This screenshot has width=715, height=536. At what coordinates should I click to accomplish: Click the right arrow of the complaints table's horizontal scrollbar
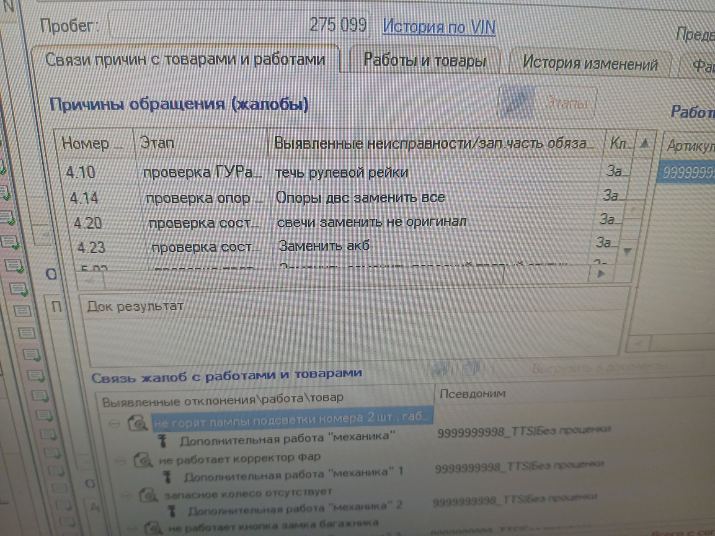click(x=601, y=274)
